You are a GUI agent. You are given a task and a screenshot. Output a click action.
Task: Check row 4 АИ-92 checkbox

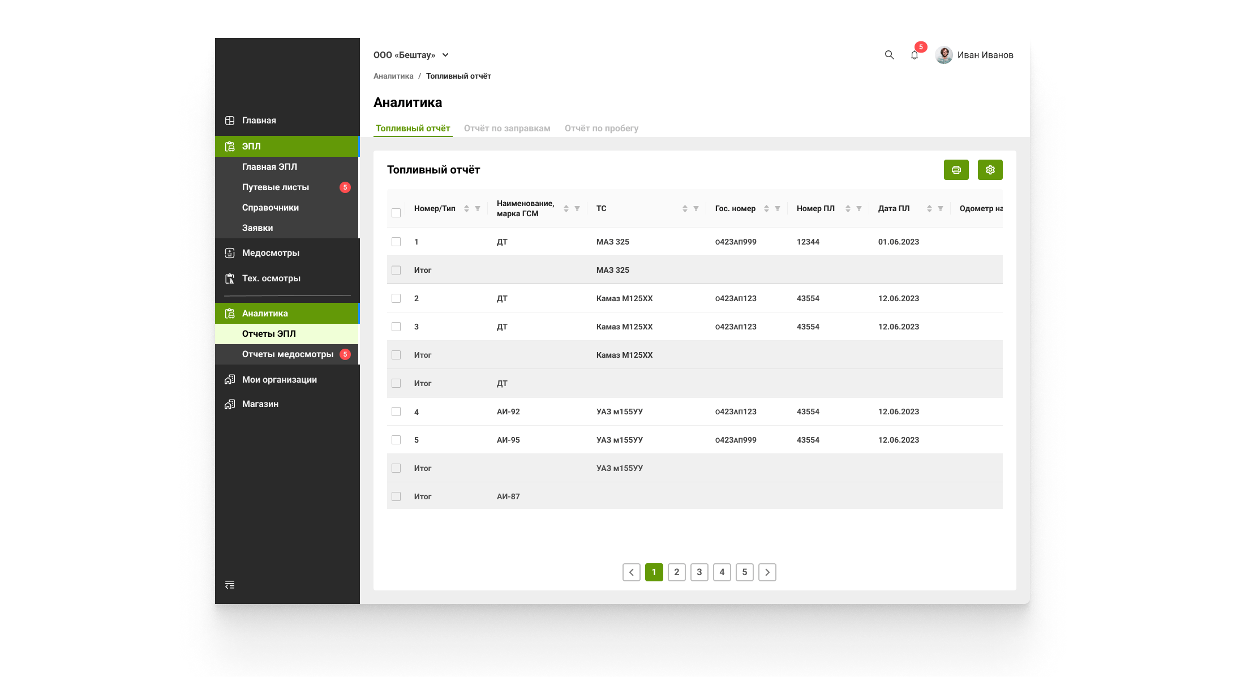(396, 412)
